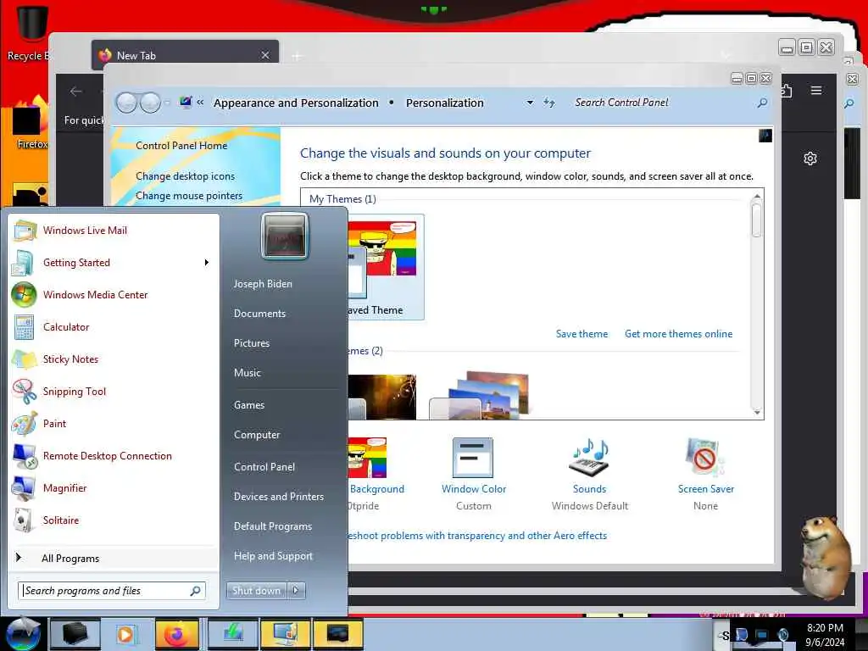Open the Magnifier icon
Screen dimensions: 868x651
coord(24,488)
